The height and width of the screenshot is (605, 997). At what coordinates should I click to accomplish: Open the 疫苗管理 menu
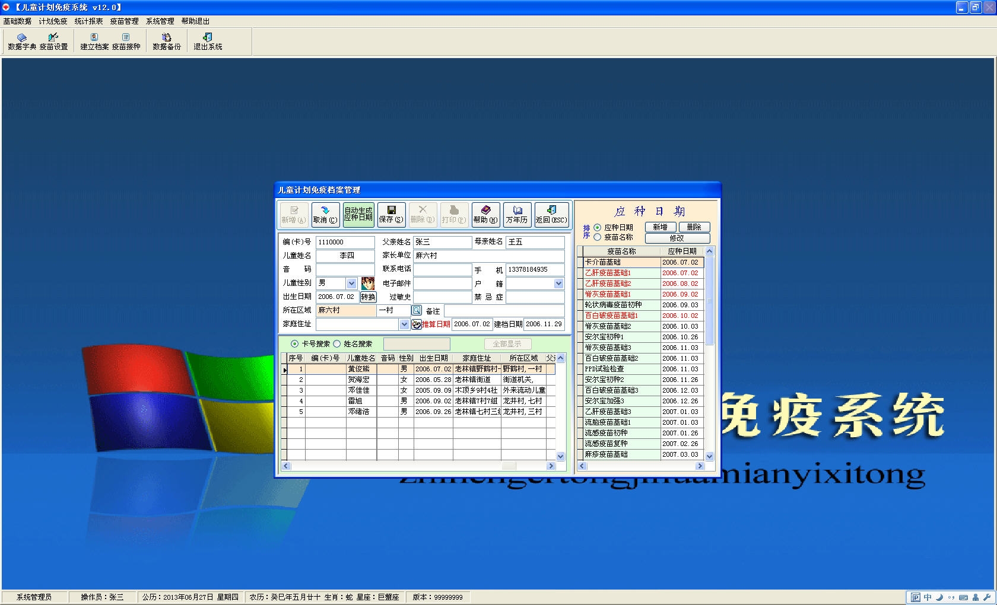pyautogui.click(x=125, y=21)
